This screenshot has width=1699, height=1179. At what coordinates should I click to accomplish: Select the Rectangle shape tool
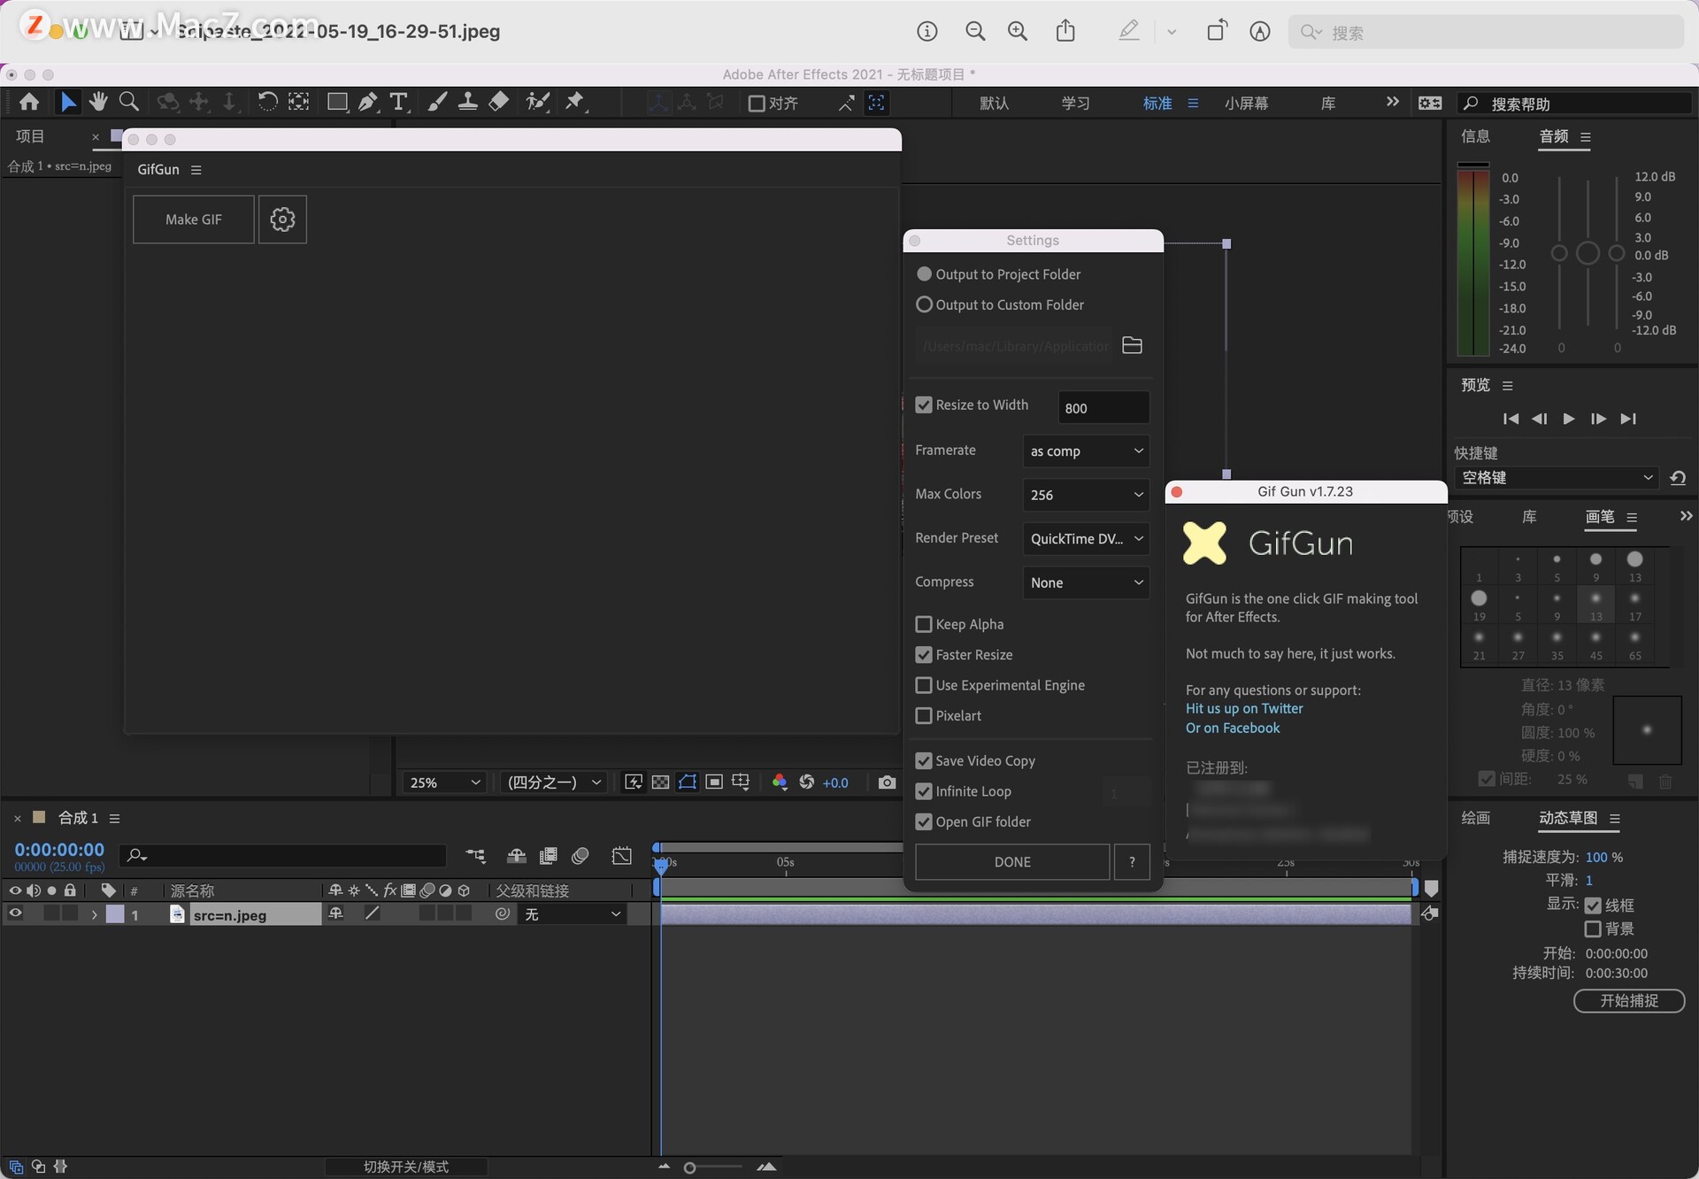point(337,102)
